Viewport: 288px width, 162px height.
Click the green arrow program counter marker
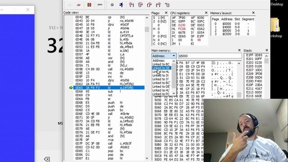(x=71, y=88)
